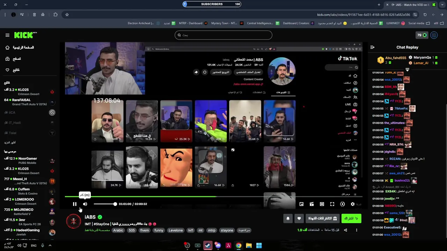Click the address bar URL
This screenshot has height=251, width=447.
point(364,15)
